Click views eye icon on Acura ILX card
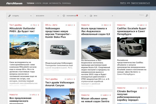Image resolution: width=156 pixels, height=104 pixels. 102,25
